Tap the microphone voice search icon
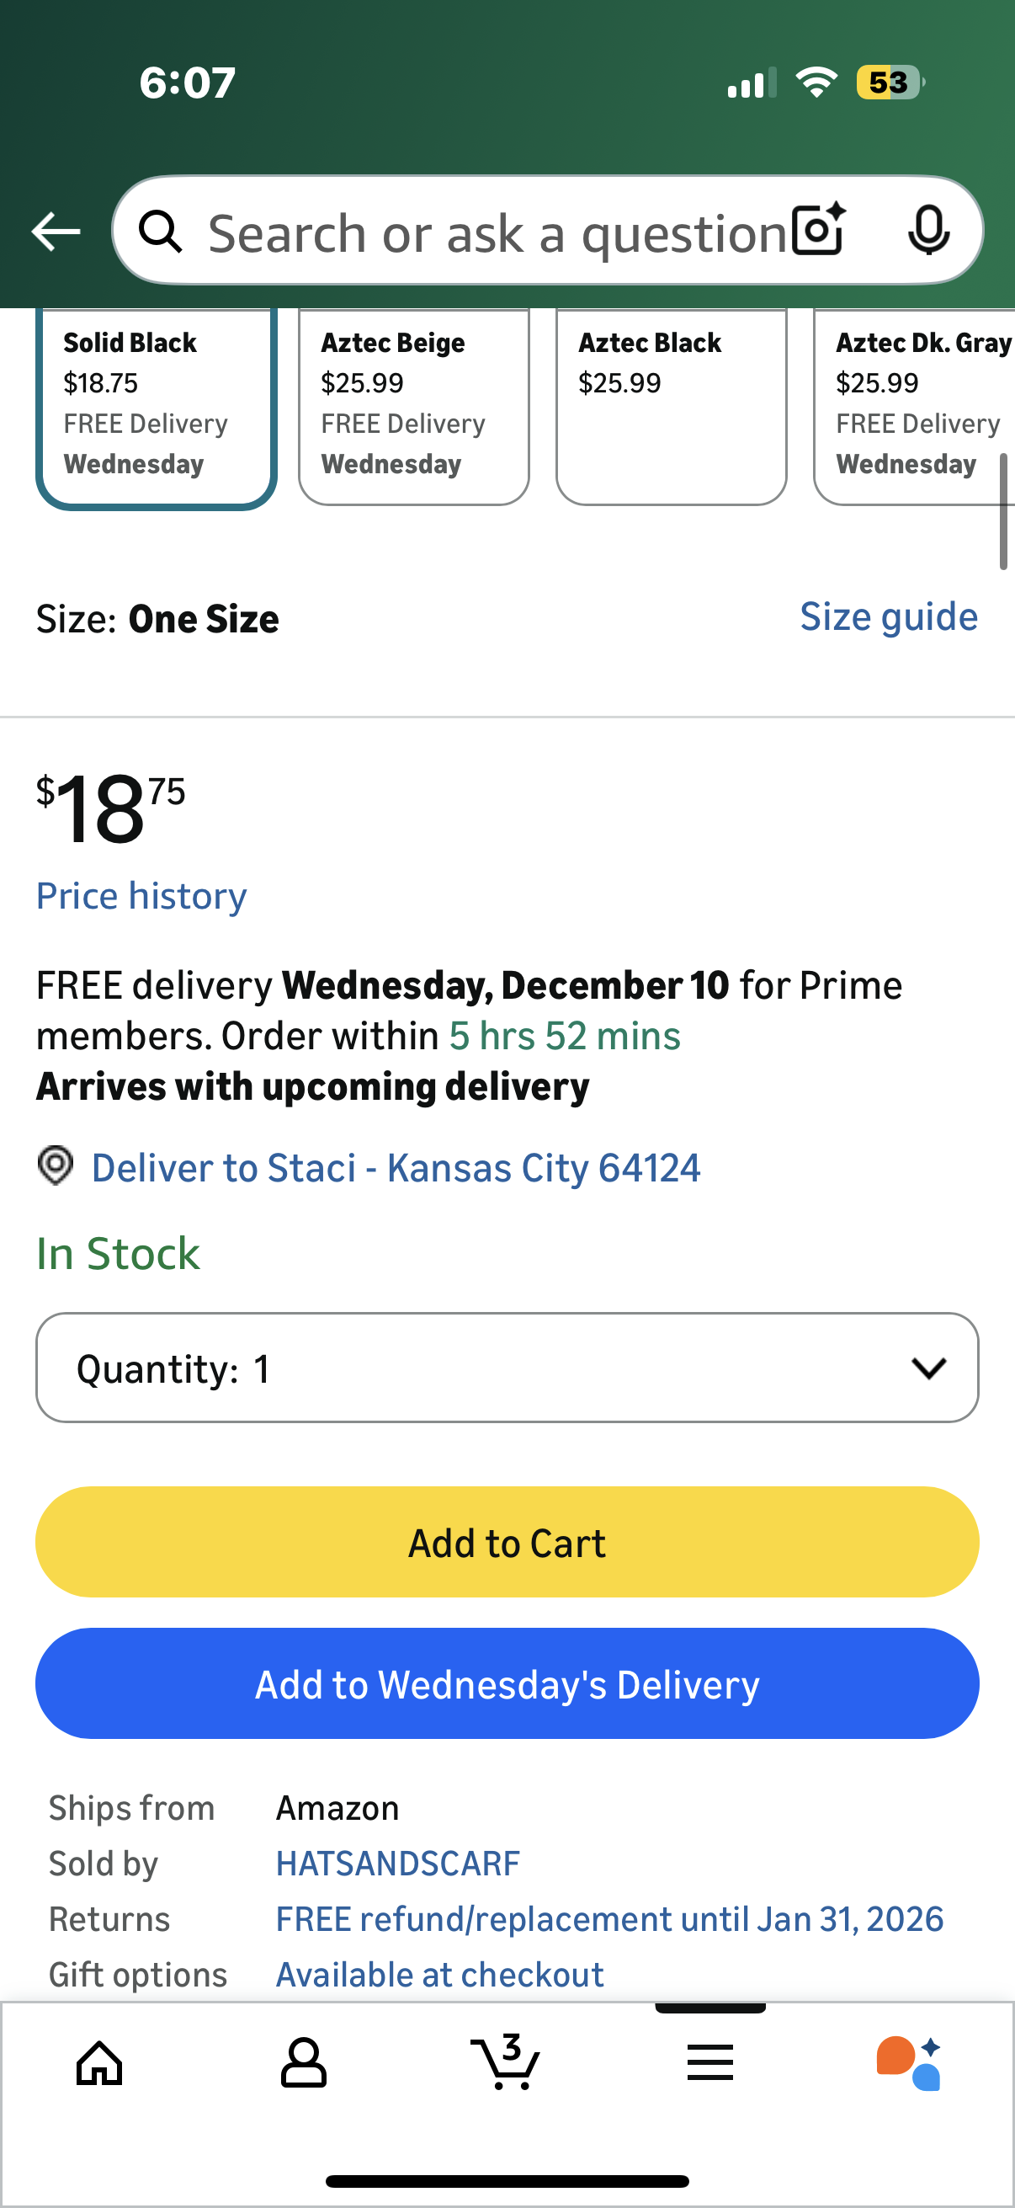 [x=928, y=230]
